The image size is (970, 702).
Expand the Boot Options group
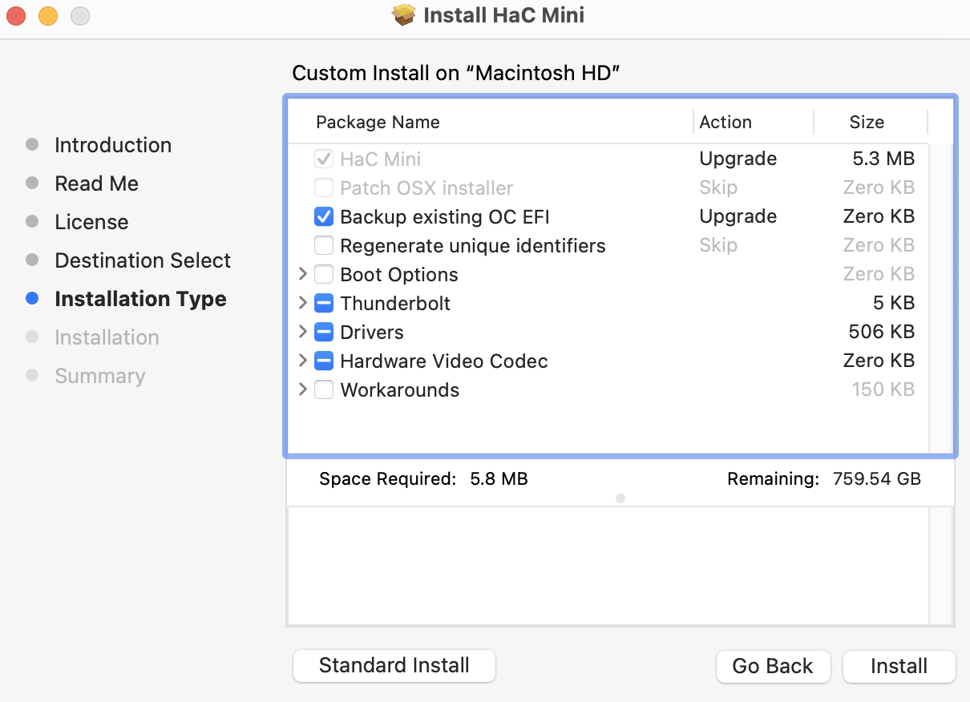(x=302, y=274)
